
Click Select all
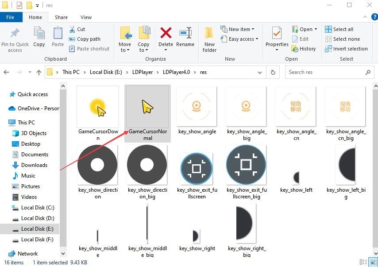[x=339, y=29]
